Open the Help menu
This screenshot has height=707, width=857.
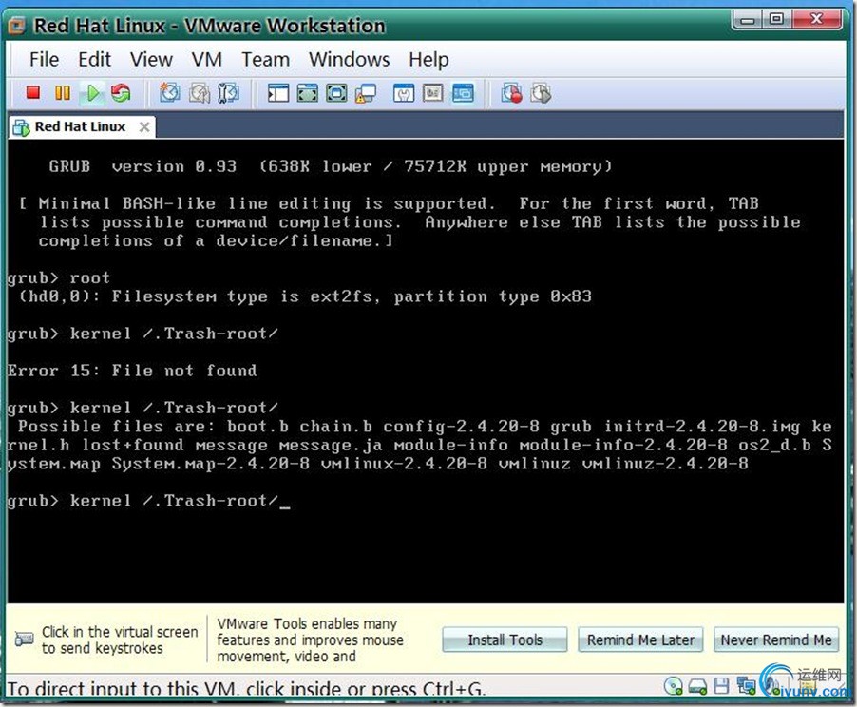pyautogui.click(x=429, y=59)
